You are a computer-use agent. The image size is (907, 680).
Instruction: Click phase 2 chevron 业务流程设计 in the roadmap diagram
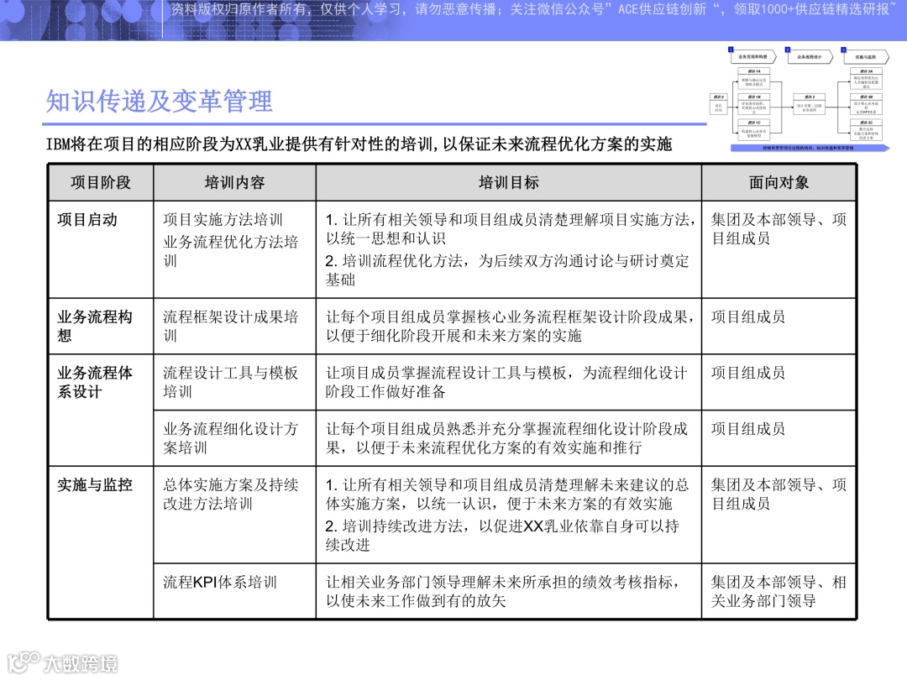tap(810, 57)
